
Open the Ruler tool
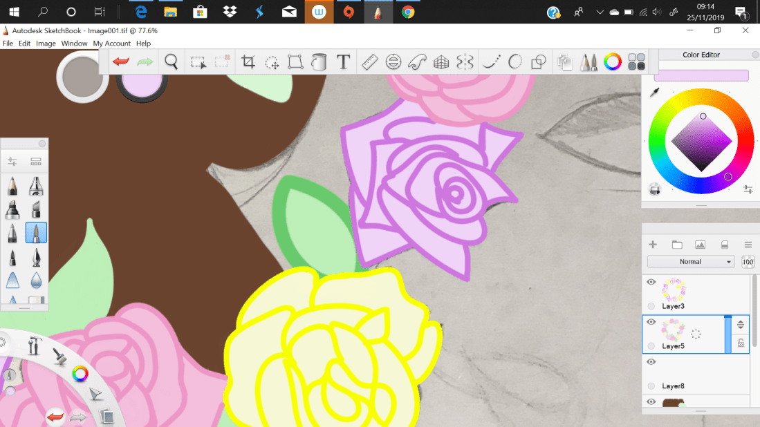[369, 62]
